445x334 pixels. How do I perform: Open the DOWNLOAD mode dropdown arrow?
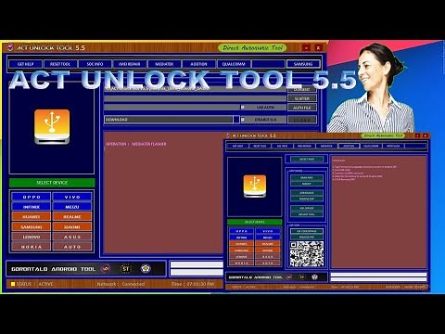click(x=236, y=120)
